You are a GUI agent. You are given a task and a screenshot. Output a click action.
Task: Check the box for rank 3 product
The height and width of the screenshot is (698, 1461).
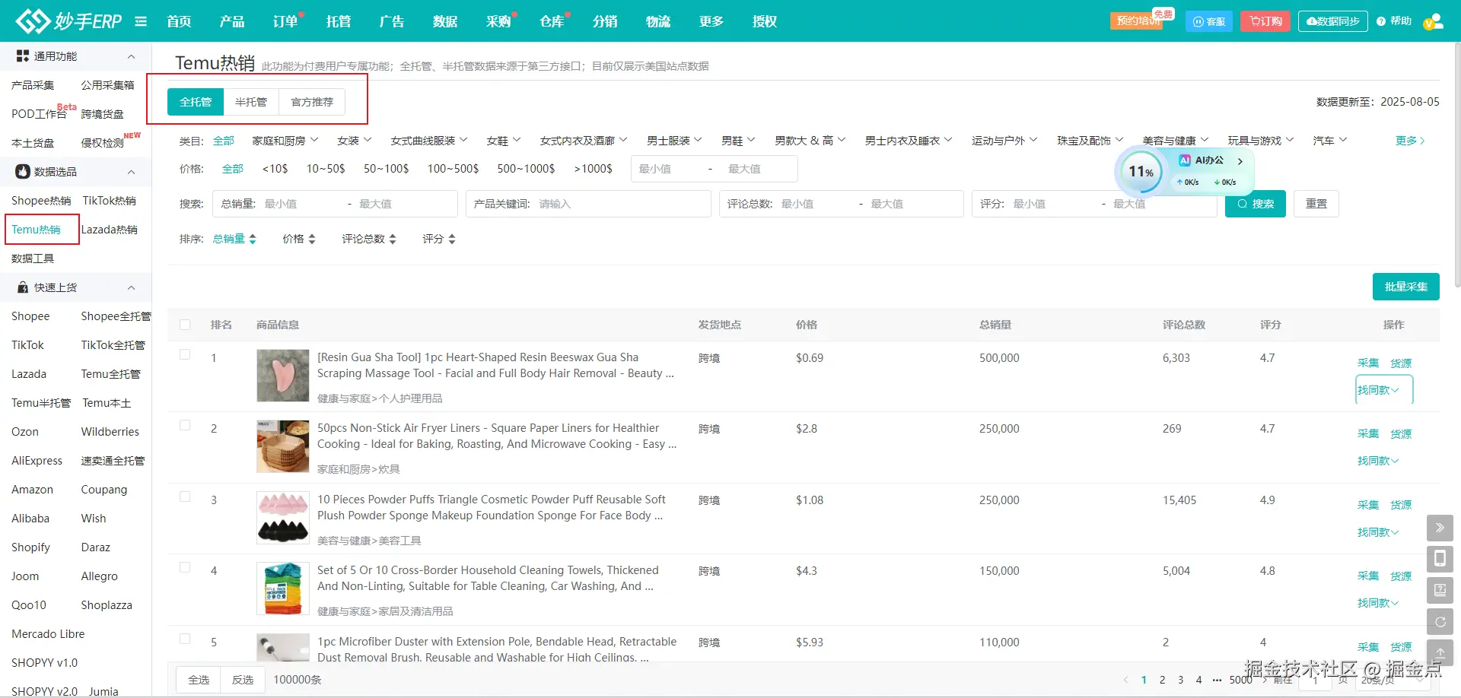(x=185, y=497)
